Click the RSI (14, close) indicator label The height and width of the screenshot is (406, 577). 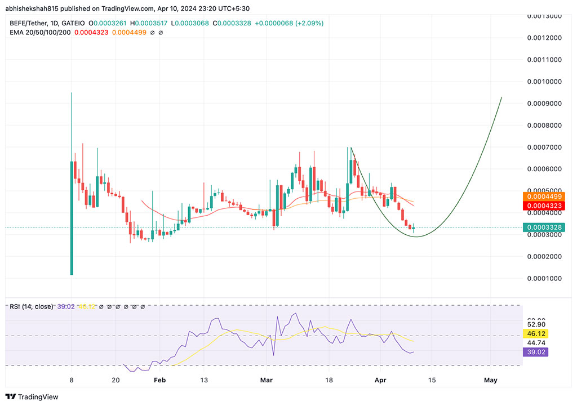[x=32, y=306]
